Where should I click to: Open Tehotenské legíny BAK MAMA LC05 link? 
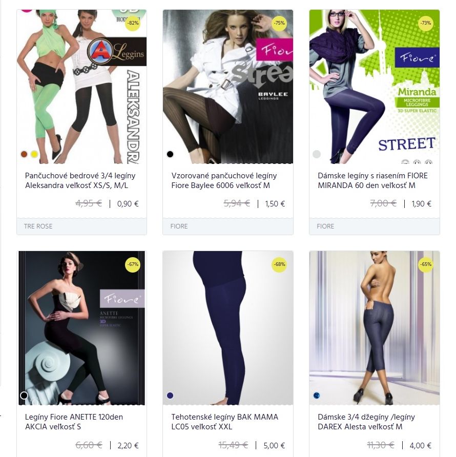(x=224, y=422)
